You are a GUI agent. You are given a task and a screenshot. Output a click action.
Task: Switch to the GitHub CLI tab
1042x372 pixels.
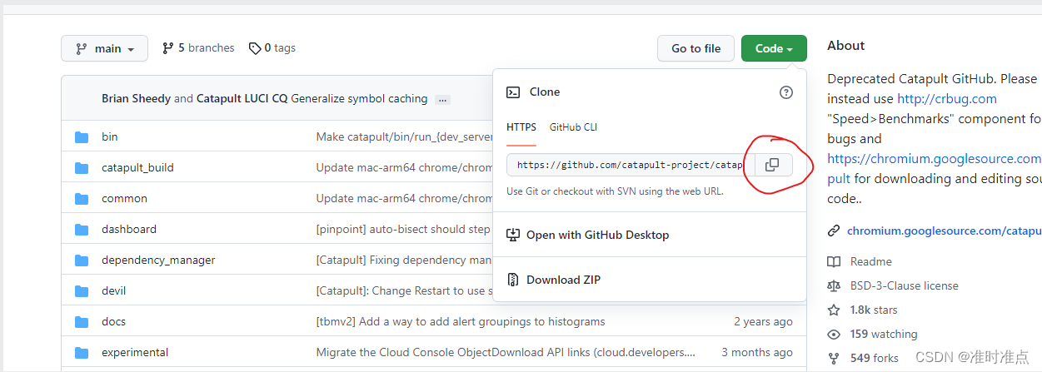coord(573,127)
